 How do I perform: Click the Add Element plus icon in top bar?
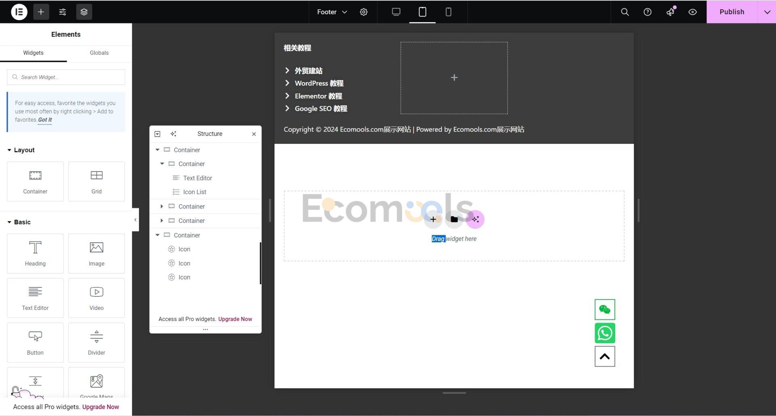click(x=41, y=12)
